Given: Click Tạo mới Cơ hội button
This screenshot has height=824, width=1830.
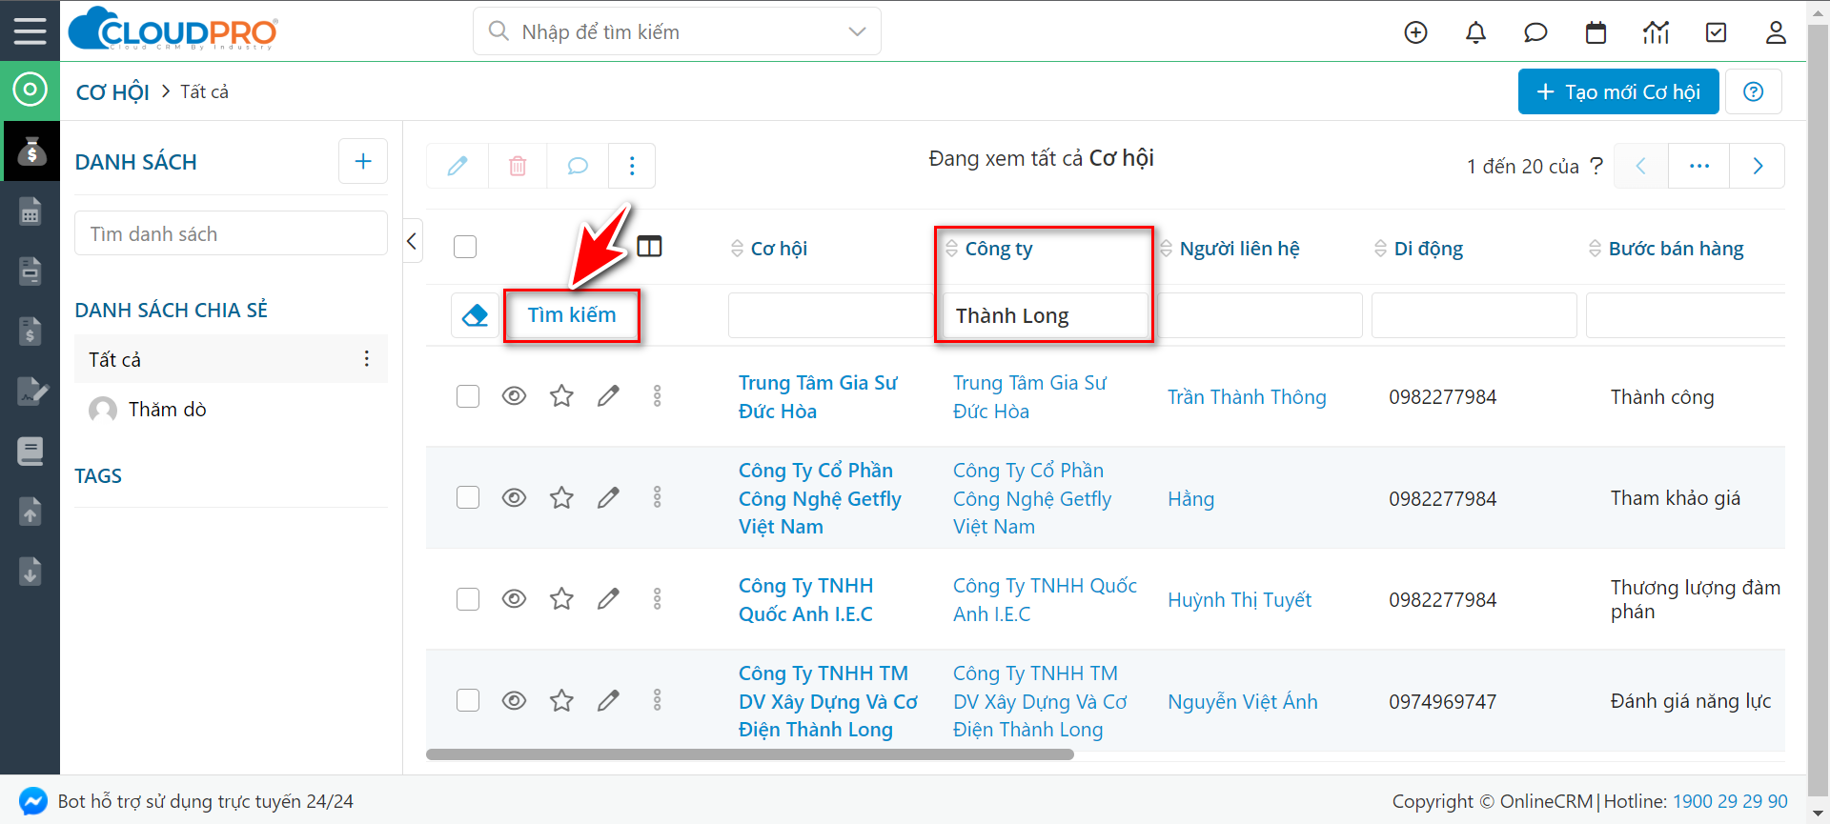Looking at the screenshot, I should tap(1618, 91).
